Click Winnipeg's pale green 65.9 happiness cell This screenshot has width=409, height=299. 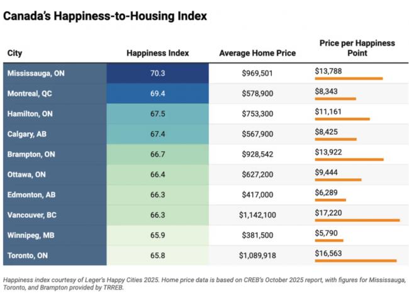click(157, 235)
